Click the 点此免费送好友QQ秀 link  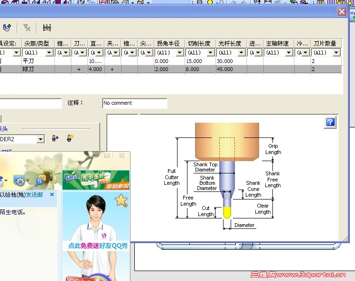(98, 246)
